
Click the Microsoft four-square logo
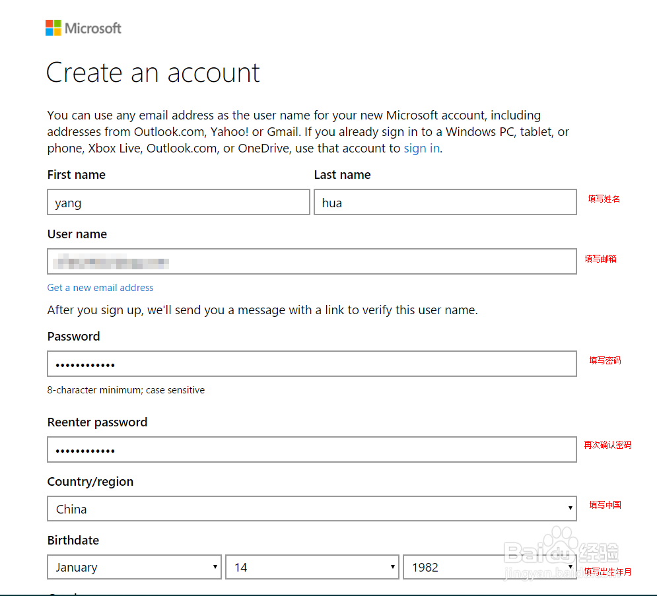[x=53, y=28]
